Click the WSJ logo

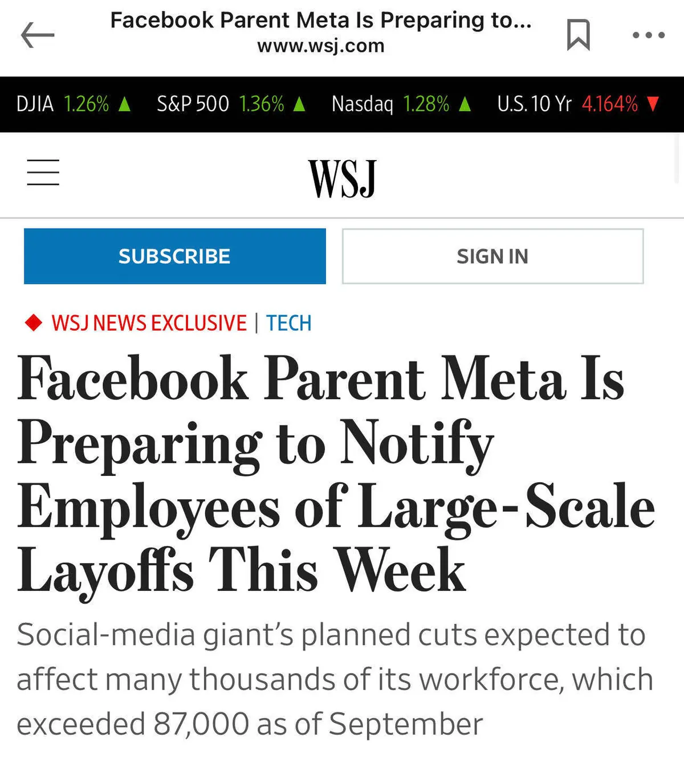tap(342, 178)
